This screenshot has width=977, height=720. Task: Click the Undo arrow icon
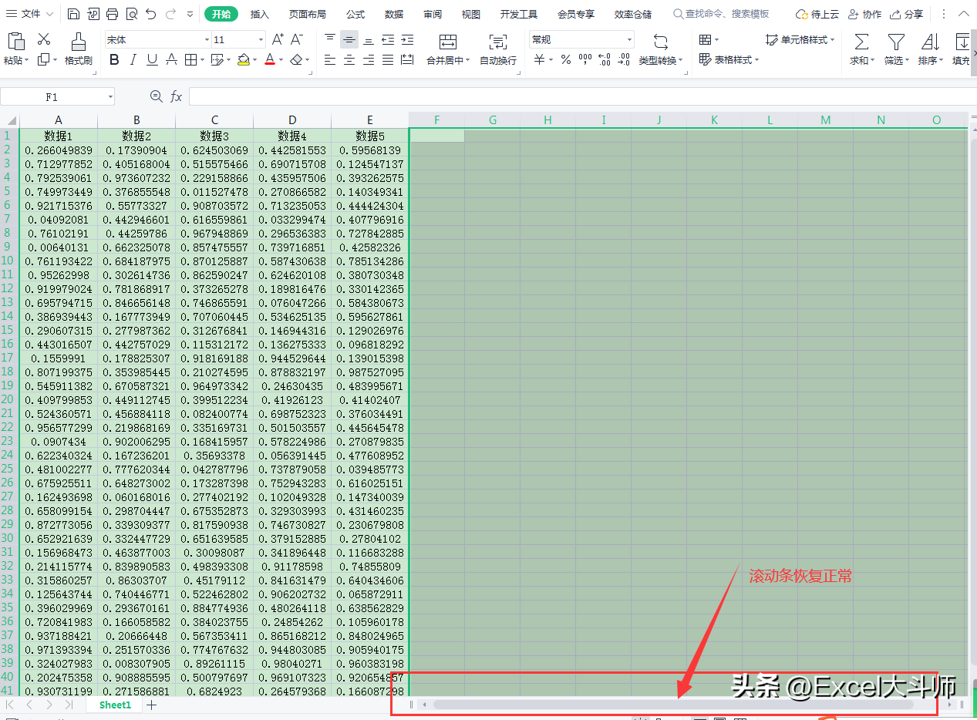click(151, 14)
